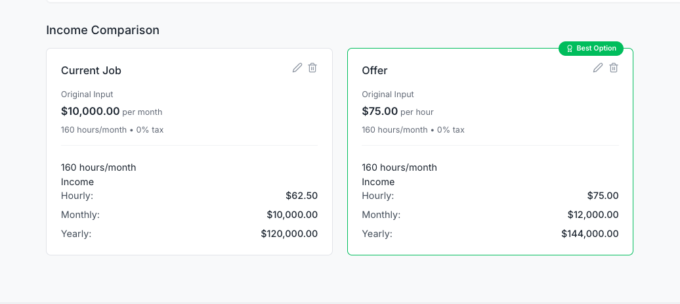
Task: Click the Current Job card title
Action: (91, 71)
